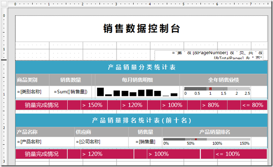Image resolution: width=273 pixels, height=167 pixels.
Task: Select the report title 销售数据控制台
Action: [142, 28]
